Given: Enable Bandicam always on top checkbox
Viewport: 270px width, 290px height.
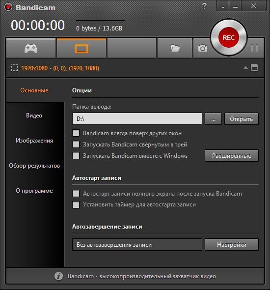Looking at the screenshot, I should [76, 133].
